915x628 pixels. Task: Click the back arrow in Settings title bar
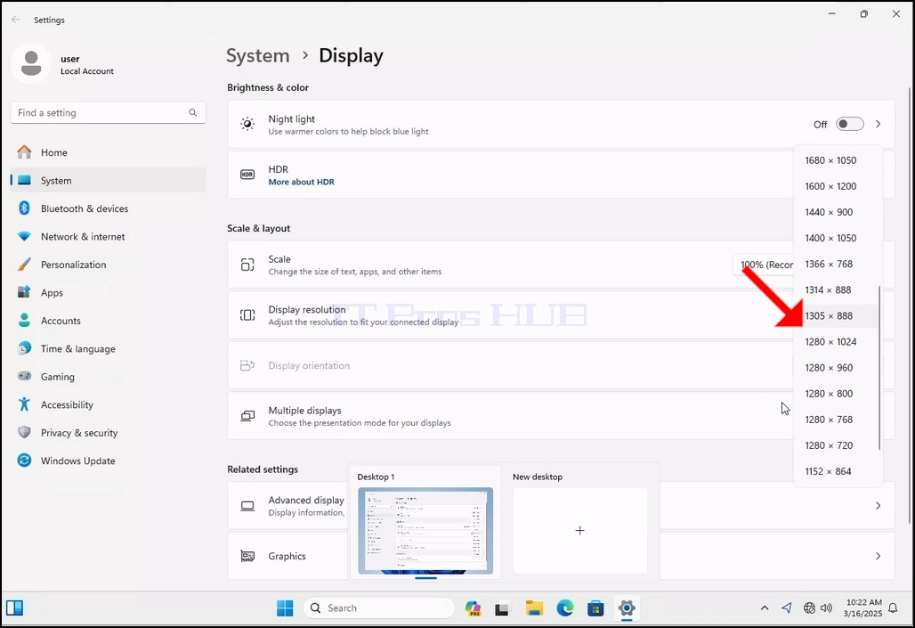pyautogui.click(x=16, y=20)
